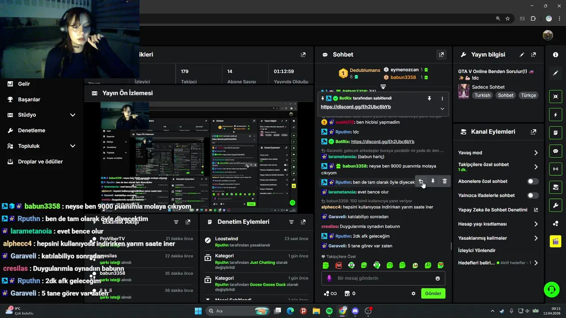Toggle Yalnızca ifadelerle sohbet switch

click(533, 195)
